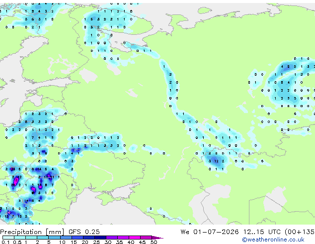Click the 30–35 mm purple legend box
This screenshot has width=315, height=244.
click(112, 238)
